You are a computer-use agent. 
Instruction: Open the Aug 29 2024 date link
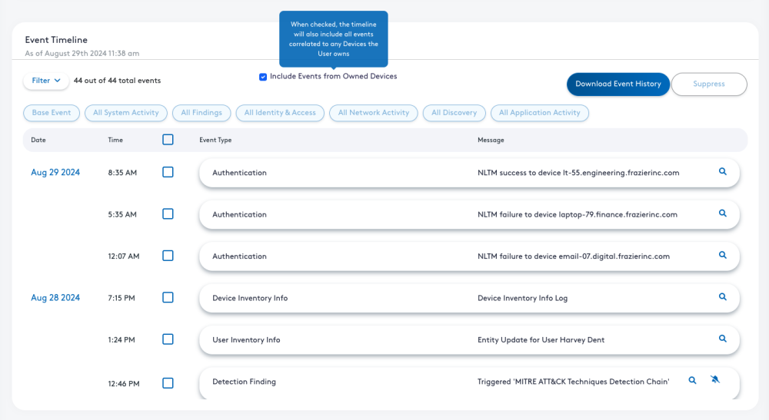click(55, 172)
